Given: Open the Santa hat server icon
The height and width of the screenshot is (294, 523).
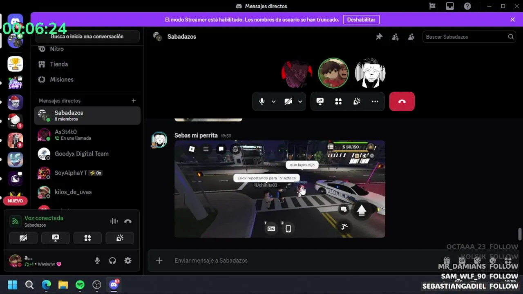Looking at the screenshot, I should pos(15,102).
